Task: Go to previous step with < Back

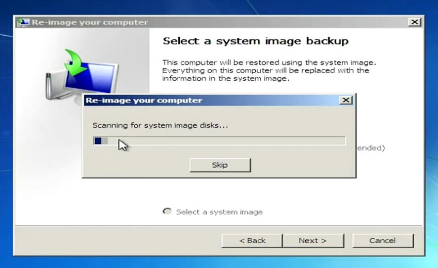Action: tap(252, 241)
